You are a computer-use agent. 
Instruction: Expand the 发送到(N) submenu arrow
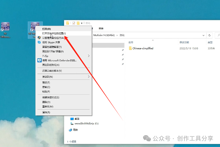(x=88, y=77)
